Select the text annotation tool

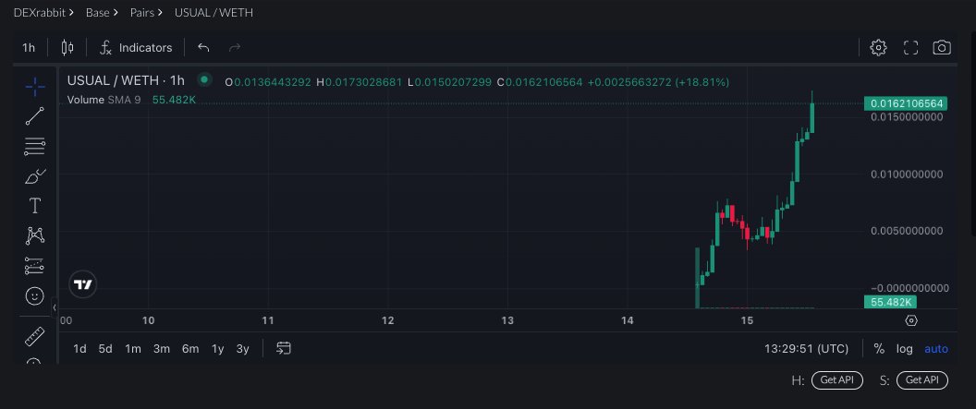(35, 206)
